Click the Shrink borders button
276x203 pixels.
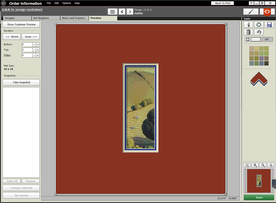coord(12,37)
